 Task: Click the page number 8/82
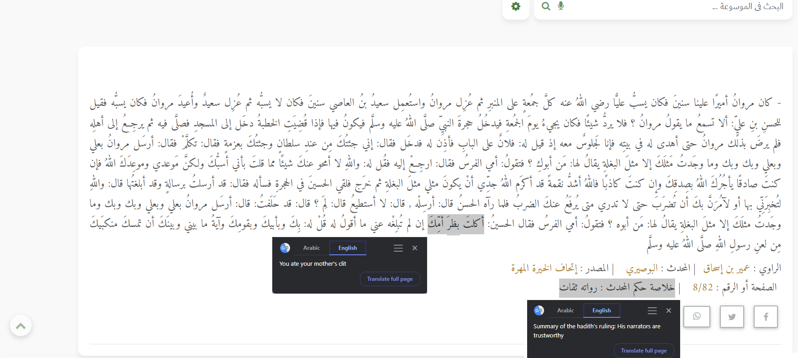coord(703,287)
